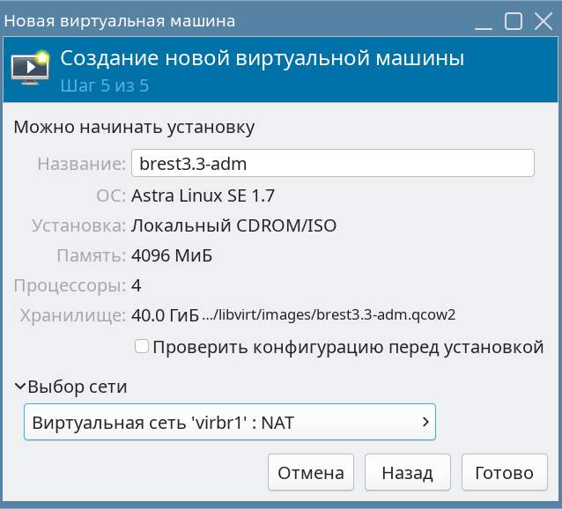The height and width of the screenshot is (509, 562).
Task: Click the 40.0 ГиБ storage size value
Action: (x=165, y=315)
